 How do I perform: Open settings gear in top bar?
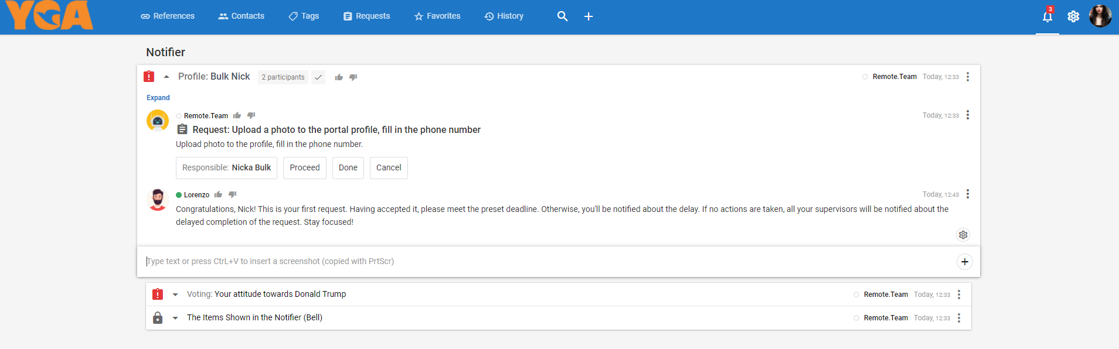pyautogui.click(x=1073, y=16)
